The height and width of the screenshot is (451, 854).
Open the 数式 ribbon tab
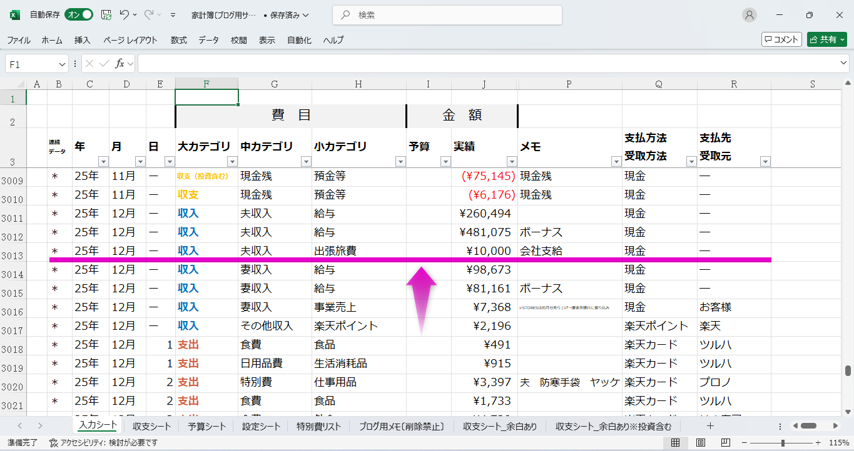(178, 40)
